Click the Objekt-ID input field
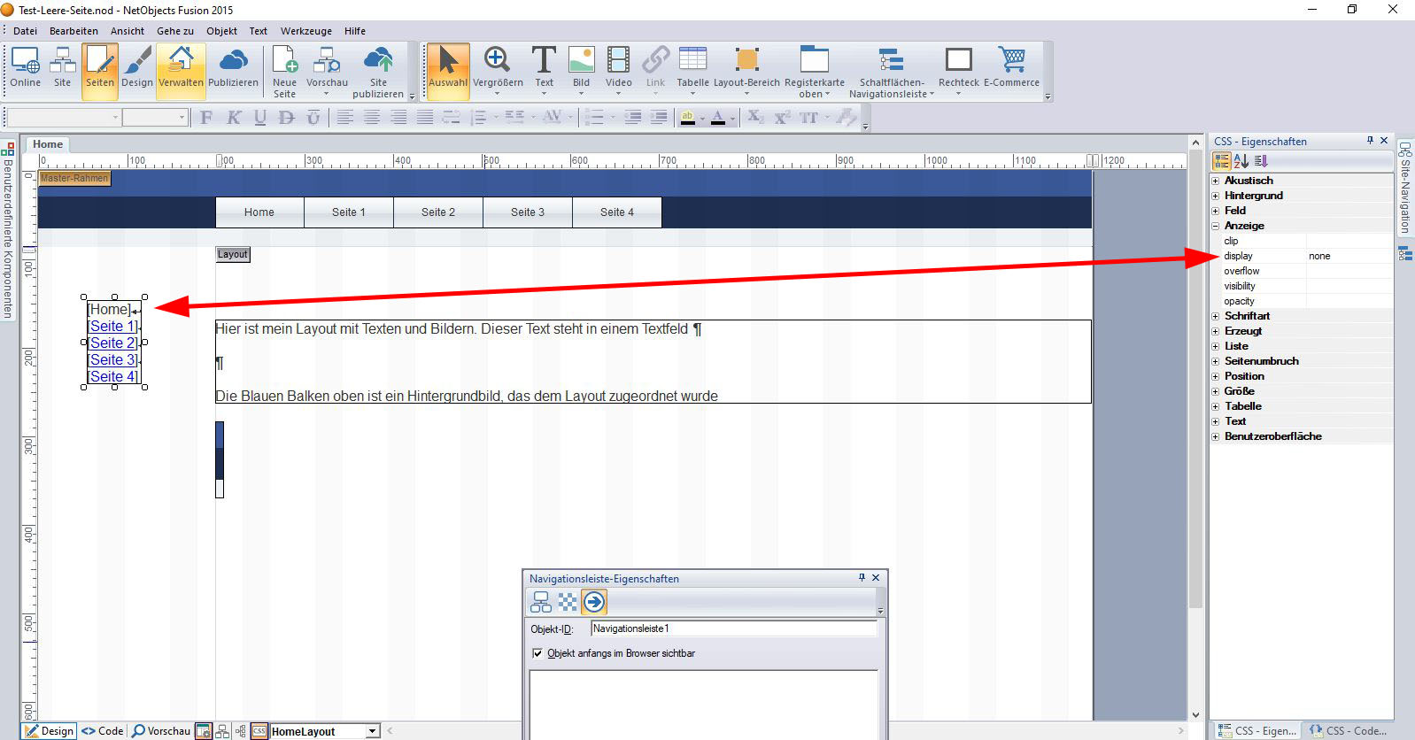 pyautogui.click(x=733, y=628)
